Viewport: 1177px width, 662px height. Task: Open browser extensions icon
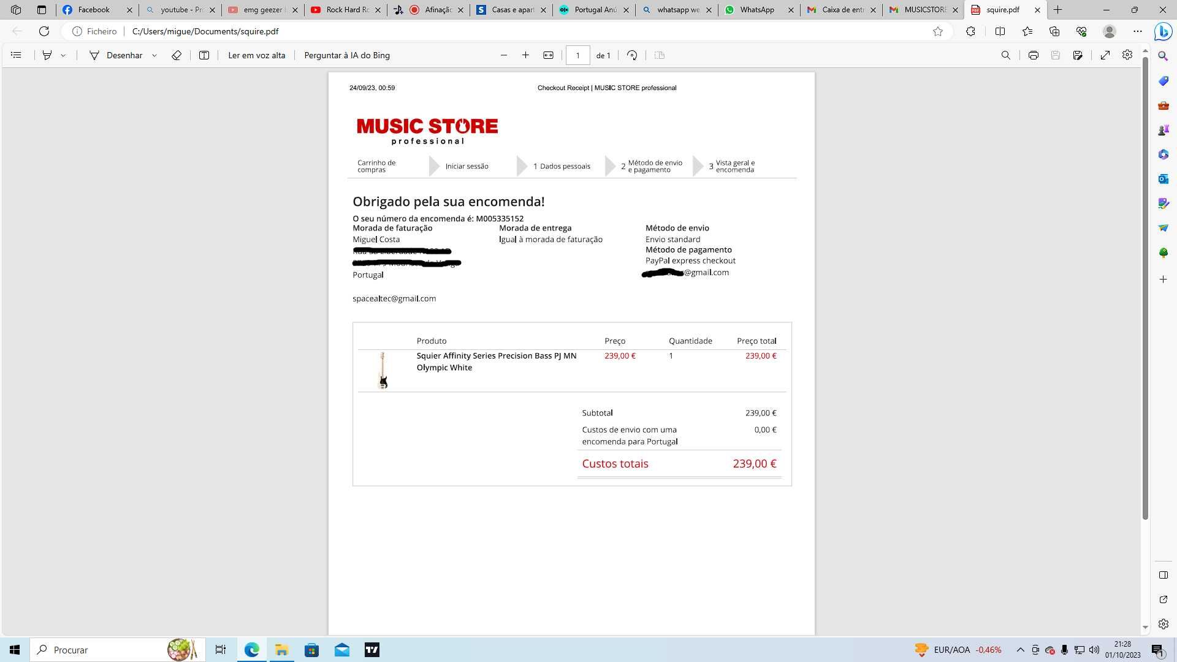click(970, 31)
